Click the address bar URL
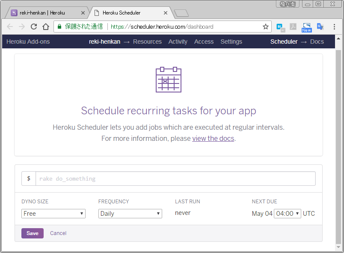This screenshot has width=344, height=253. [162, 27]
